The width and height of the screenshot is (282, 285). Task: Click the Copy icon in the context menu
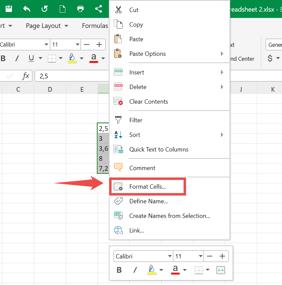click(x=118, y=24)
